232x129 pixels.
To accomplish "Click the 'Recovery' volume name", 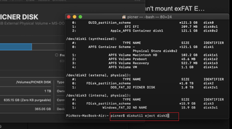I will (x=141, y=63).
